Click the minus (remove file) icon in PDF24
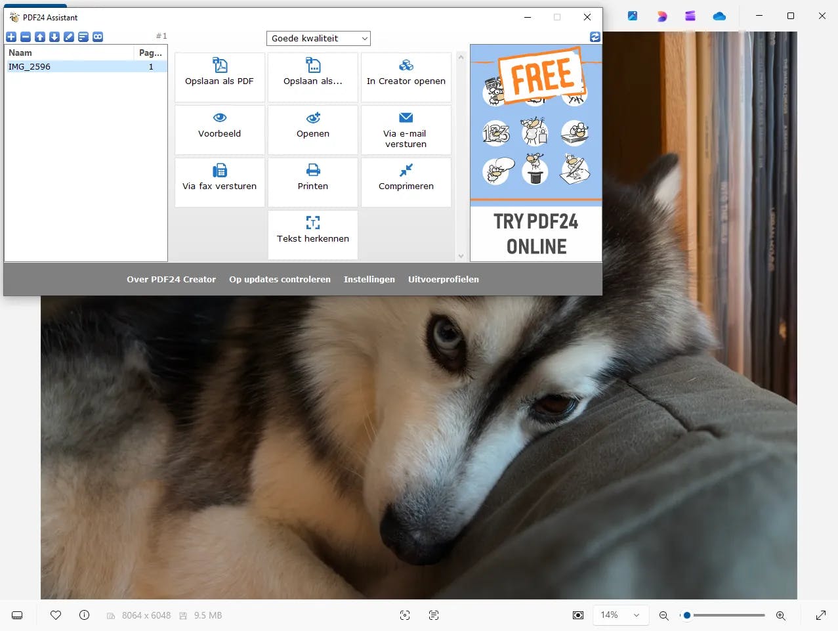The height and width of the screenshot is (631, 838). 26,37
